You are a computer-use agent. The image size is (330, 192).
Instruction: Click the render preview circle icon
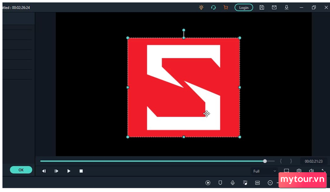[x=208, y=183]
